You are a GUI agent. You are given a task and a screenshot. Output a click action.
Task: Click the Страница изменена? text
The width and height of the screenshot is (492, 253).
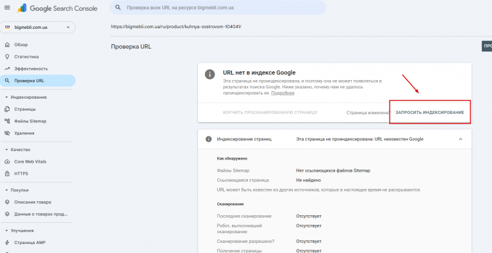point(368,112)
